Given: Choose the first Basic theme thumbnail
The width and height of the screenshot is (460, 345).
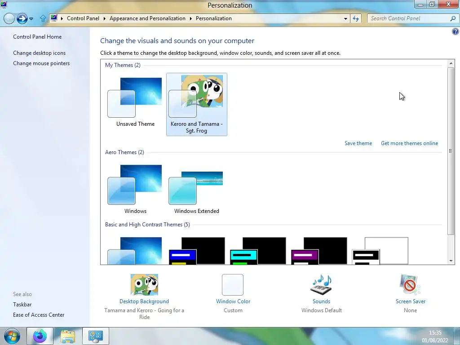Looking at the screenshot, I should (135, 251).
